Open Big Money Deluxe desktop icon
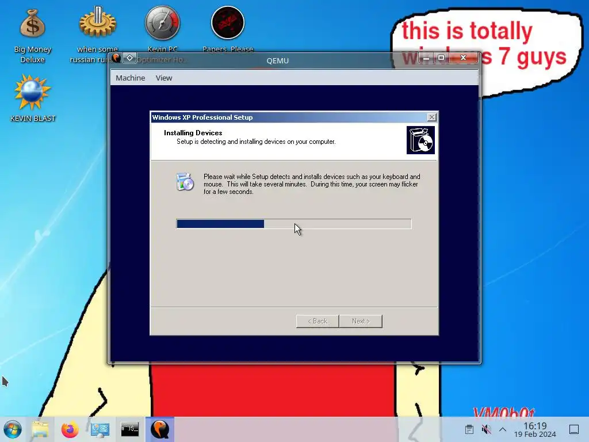 point(32,36)
